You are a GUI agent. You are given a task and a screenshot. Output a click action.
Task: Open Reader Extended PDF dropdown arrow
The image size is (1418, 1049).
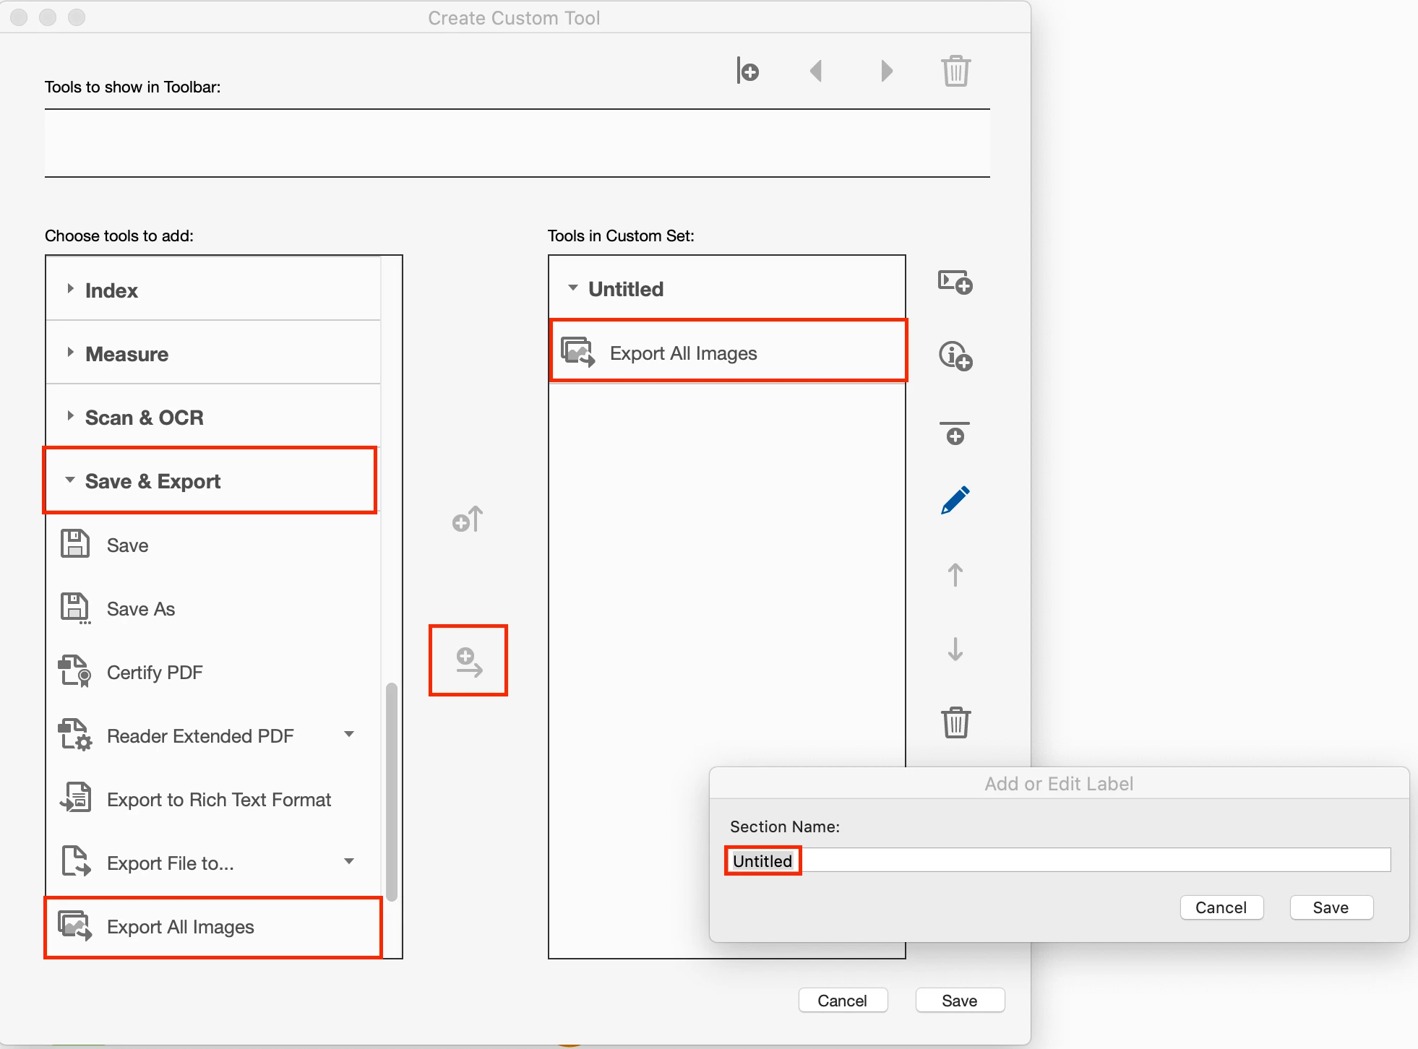point(349,734)
